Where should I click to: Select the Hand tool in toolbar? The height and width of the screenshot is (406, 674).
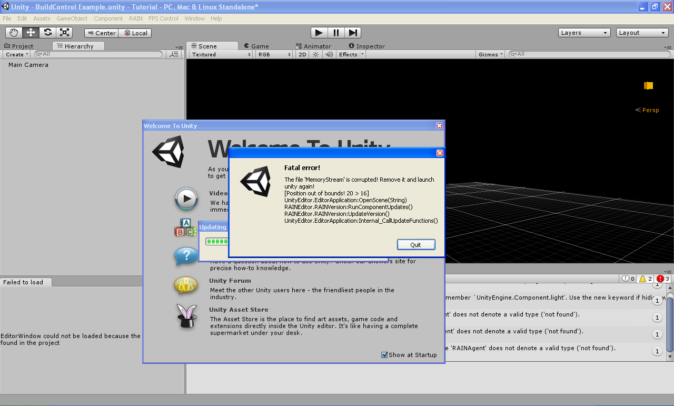[x=14, y=33]
